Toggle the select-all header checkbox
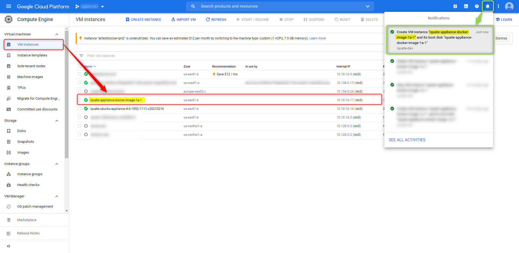 click(x=79, y=66)
